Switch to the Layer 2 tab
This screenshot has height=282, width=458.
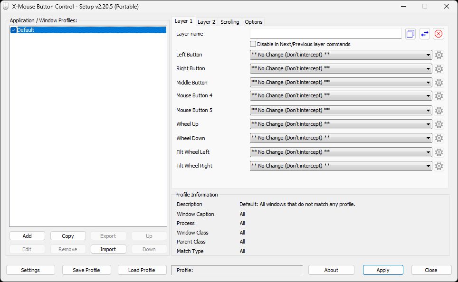click(206, 22)
